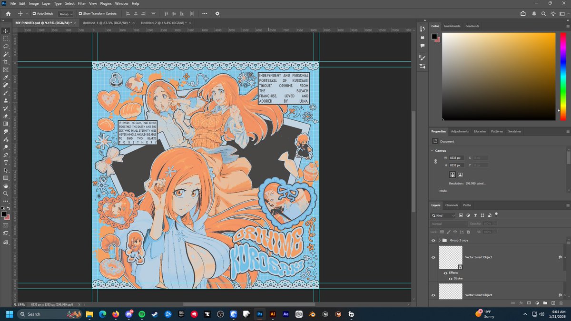Toggle visibility of layer Effects
The height and width of the screenshot is (321, 571).
pyautogui.click(x=445, y=273)
